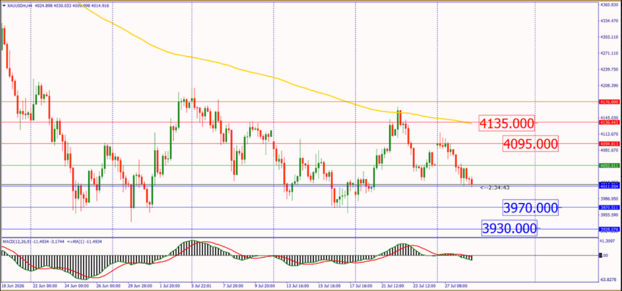The image size is (622, 291).
Task: Click the 21 Jul 12:00 time label
Action: [x=394, y=285]
